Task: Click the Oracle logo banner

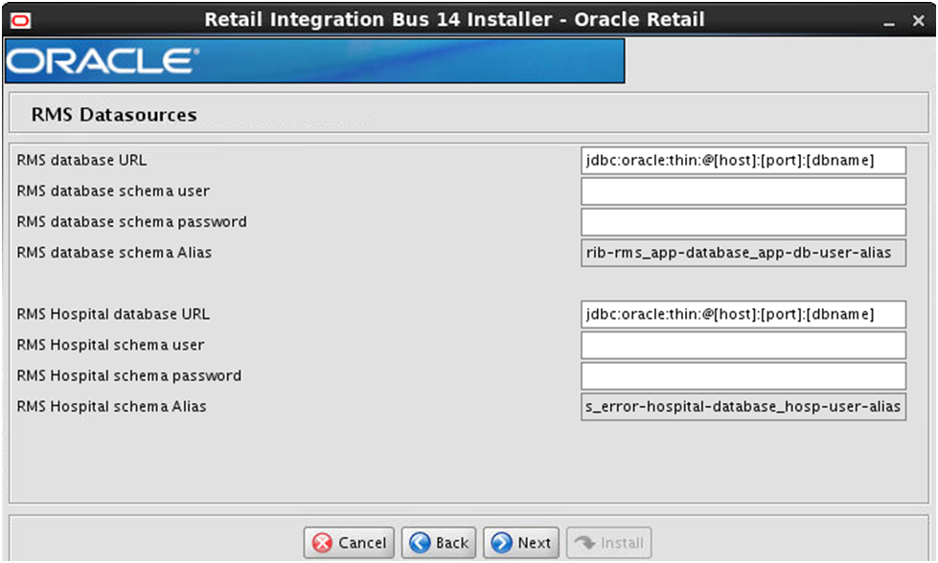Action: 314,61
